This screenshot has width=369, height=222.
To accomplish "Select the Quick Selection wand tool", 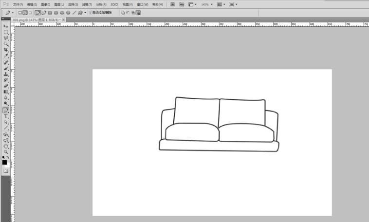I will coord(6,44).
